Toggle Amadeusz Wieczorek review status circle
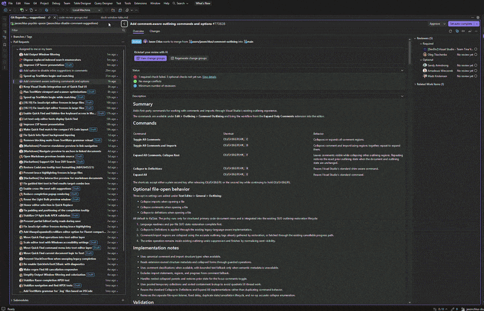This screenshot has width=484, height=311. [x=476, y=71]
